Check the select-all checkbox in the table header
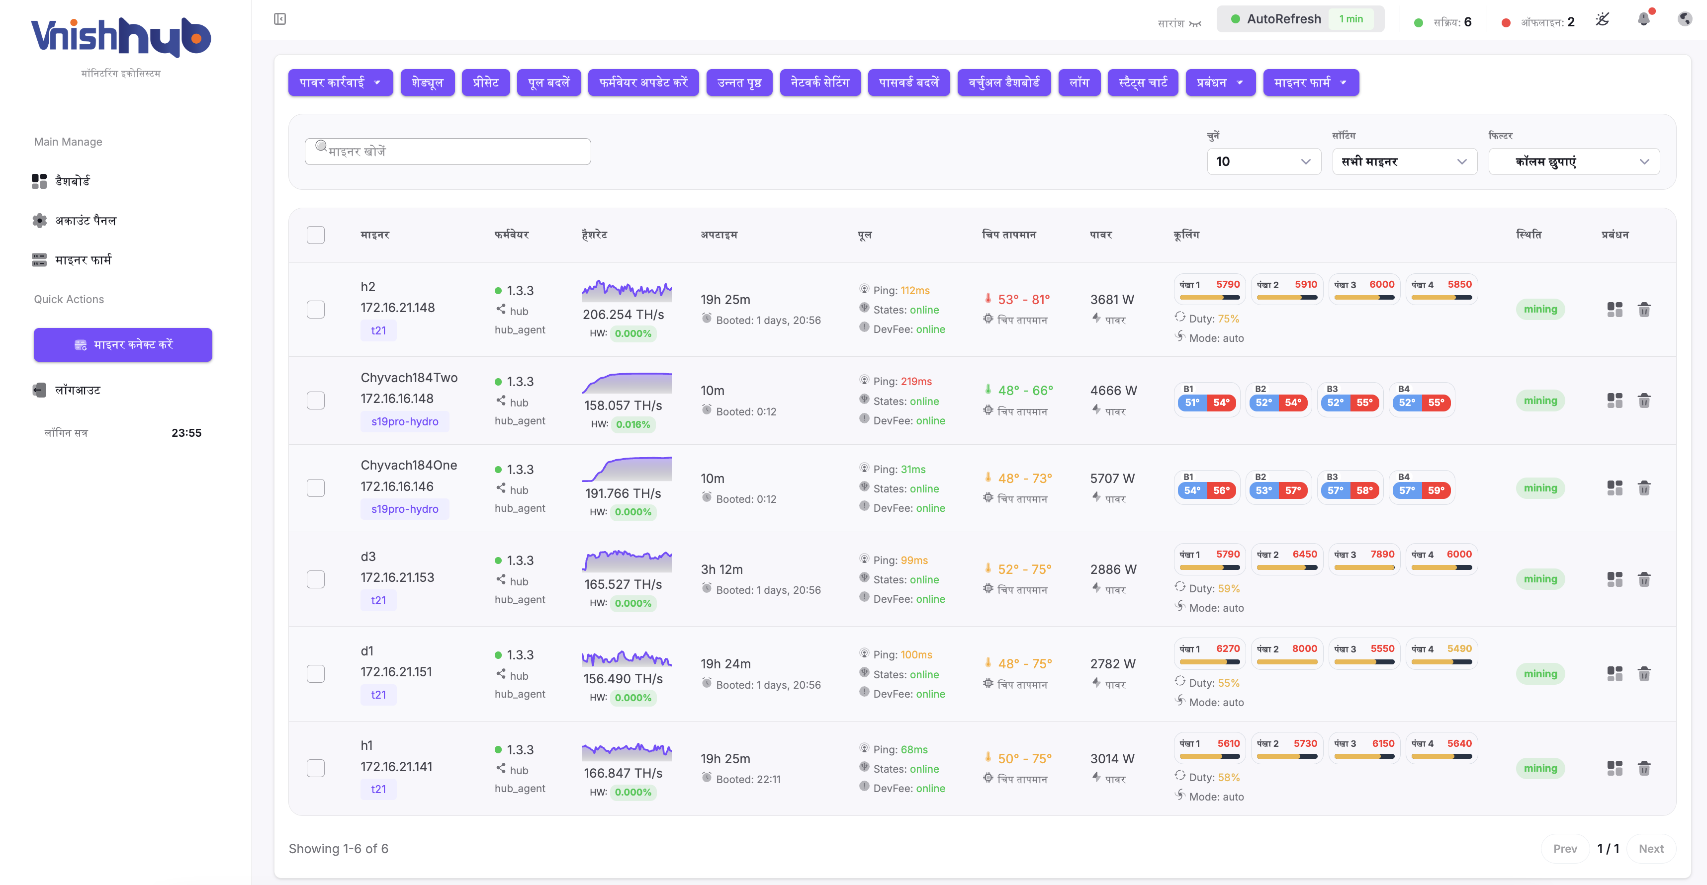The image size is (1707, 885). 315,235
